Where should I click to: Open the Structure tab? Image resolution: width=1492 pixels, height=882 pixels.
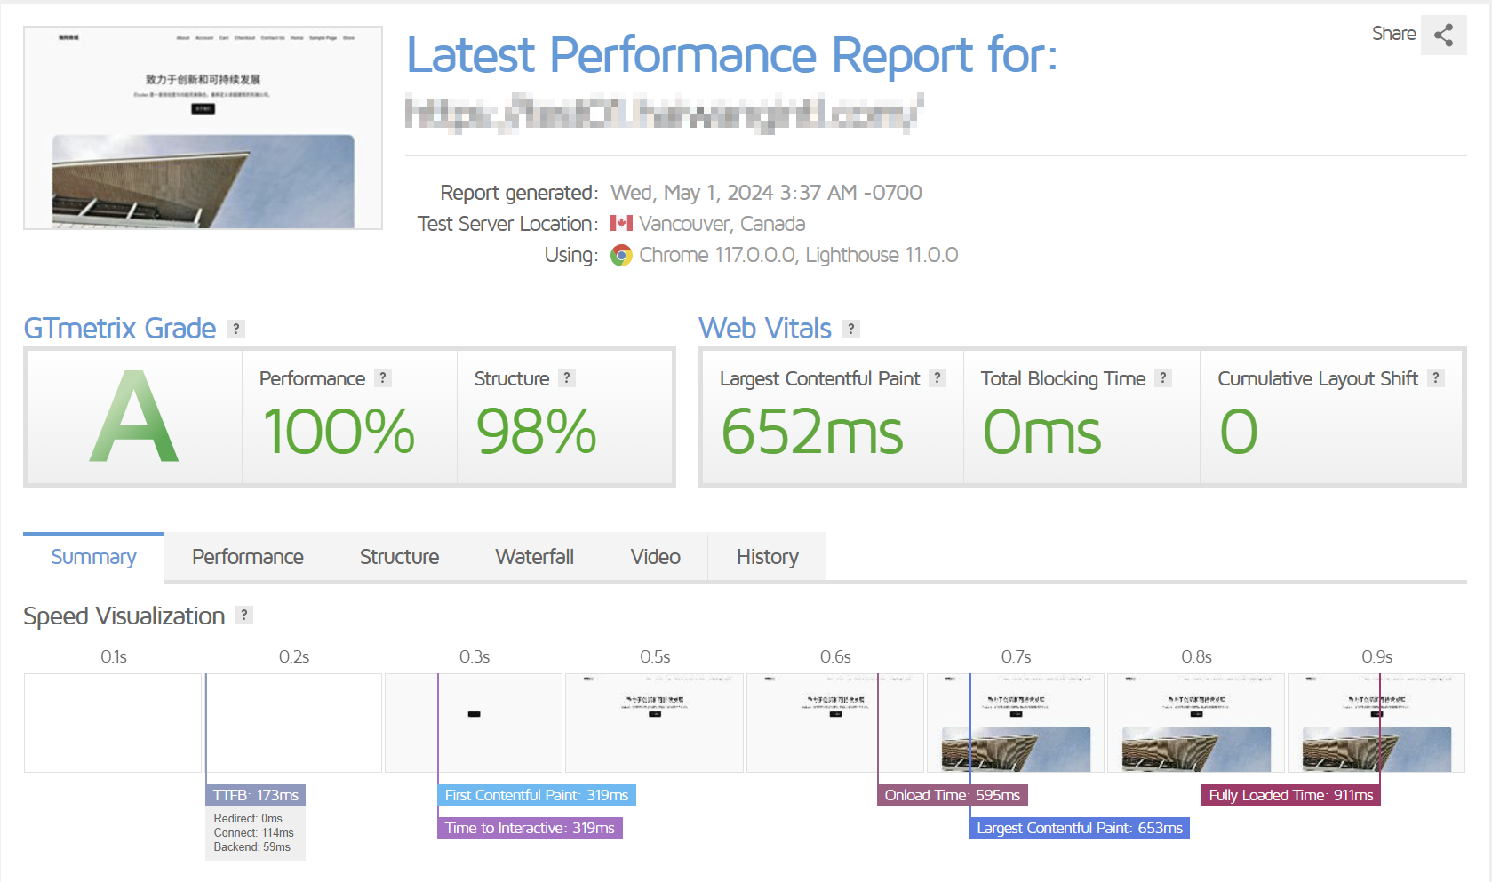399,557
